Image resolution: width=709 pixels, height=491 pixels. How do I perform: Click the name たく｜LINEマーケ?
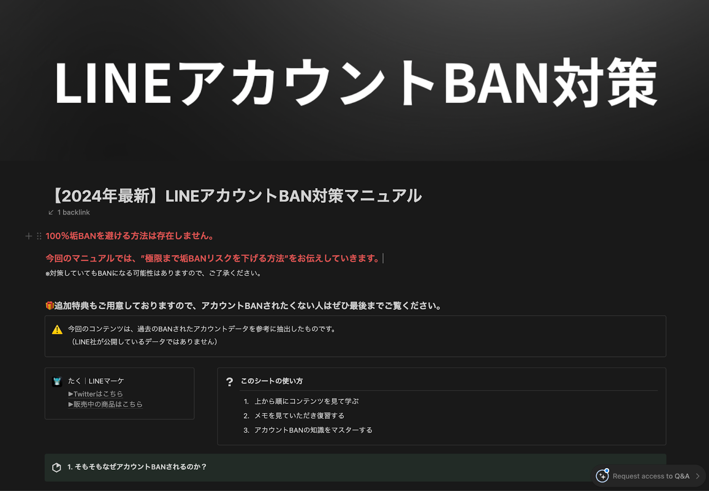pyautogui.click(x=96, y=381)
